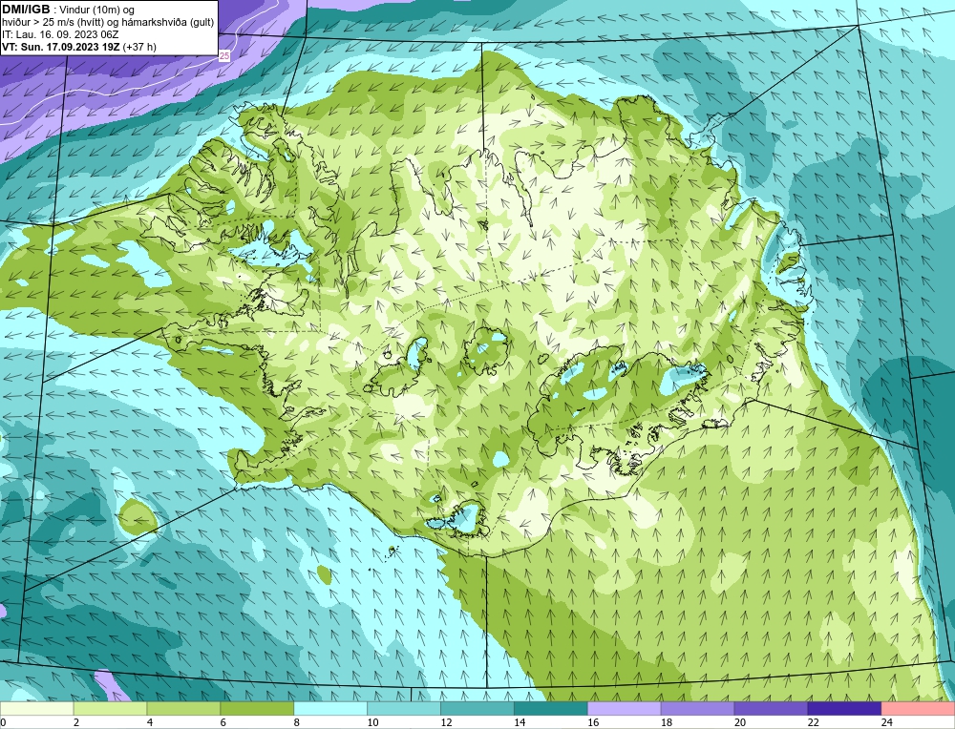This screenshot has height=729, width=955.
Task: Click the 4-6 m/s green legend swatch
Action: coord(183,709)
